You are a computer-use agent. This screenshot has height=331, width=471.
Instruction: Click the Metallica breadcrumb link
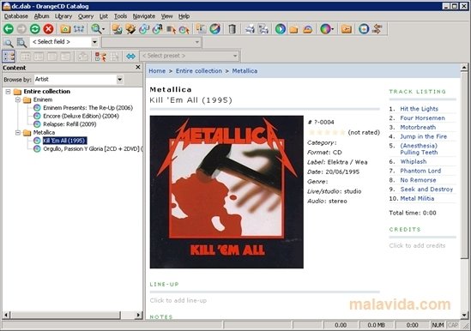click(245, 71)
